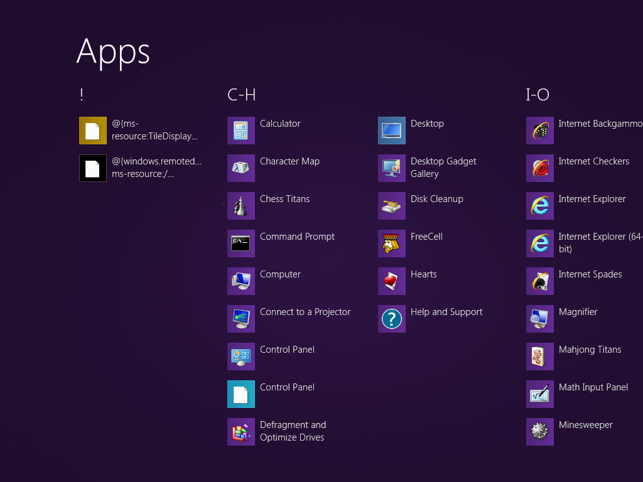This screenshot has width=643, height=482.
Task: Click Connect to a Projector icon
Action: (240, 319)
